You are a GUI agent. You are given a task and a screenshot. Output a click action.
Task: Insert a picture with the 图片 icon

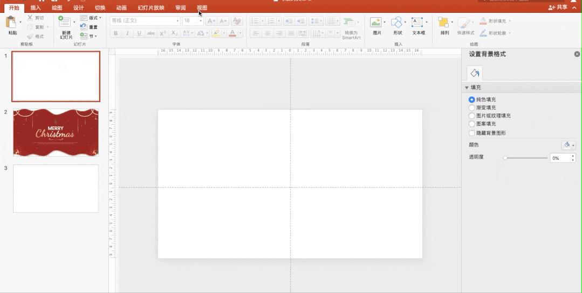(x=375, y=23)
